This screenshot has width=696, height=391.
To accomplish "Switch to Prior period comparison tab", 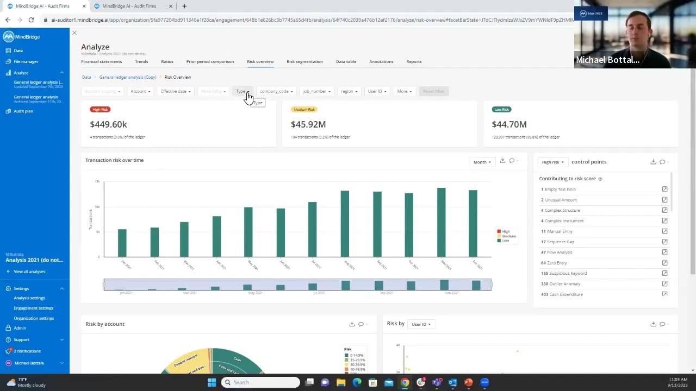I will pos(210,61).
